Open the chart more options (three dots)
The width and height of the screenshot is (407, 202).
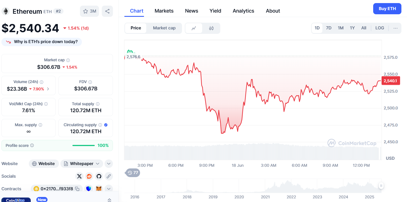click(x=396, y=28)
